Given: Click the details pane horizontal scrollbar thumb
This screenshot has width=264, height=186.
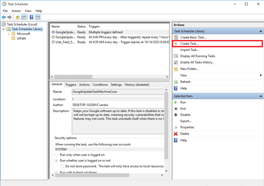Looking at the screenshot, I should click(92, 176).
